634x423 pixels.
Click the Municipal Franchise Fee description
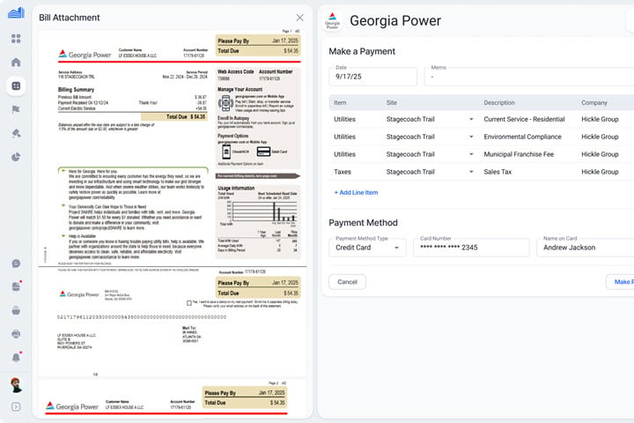pyautogui.click(x=519, y=154)
